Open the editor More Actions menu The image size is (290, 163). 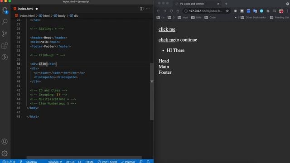pyautogui.click(x=148, y=9)
